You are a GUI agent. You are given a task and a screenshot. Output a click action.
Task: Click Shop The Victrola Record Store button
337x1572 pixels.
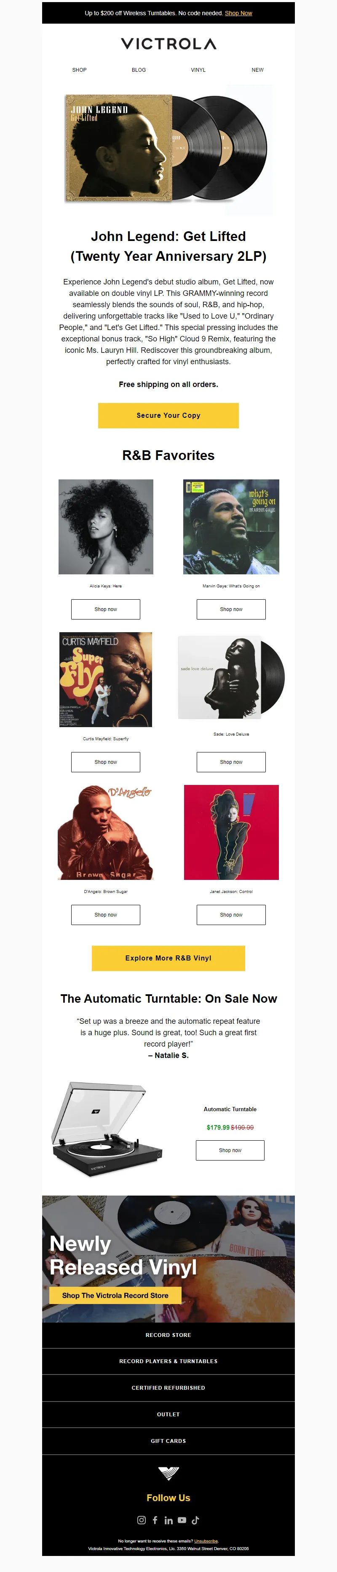click(115, 1295)
